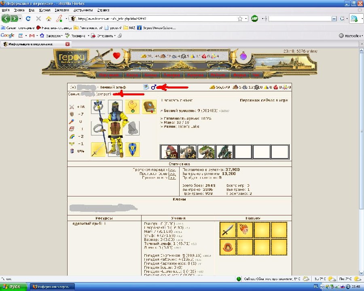The image size is (364, 291).
Task: Click the browser search input box
Action: click(300, 19)
